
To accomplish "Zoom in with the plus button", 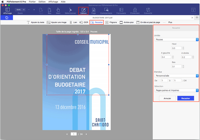I will tap(34, 10).
